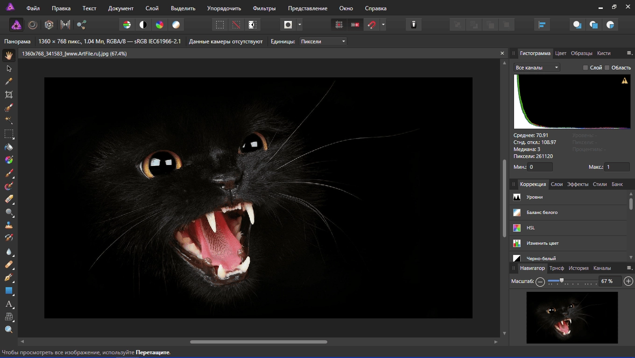Open the Histogram panel options menu
Screen dimensions: 635x358
click(629, 53)
